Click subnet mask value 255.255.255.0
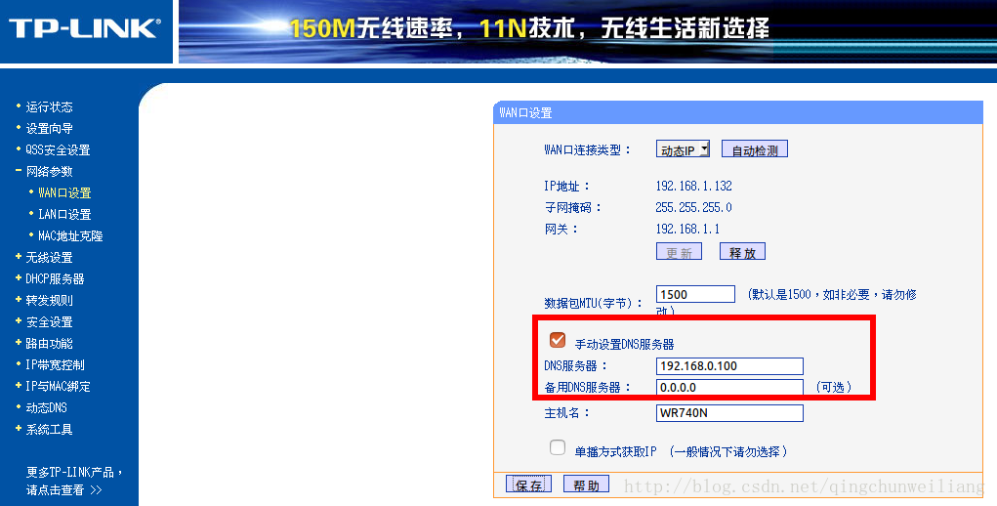The image size is (997, 506). [x=693, y=207]
